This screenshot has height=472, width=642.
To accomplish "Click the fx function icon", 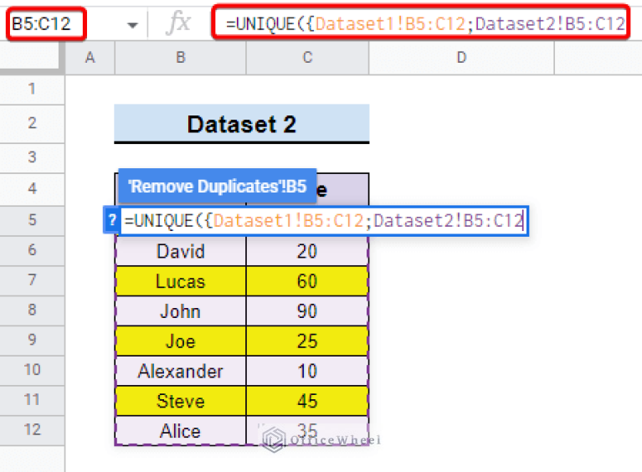I will tap(177, 24).
